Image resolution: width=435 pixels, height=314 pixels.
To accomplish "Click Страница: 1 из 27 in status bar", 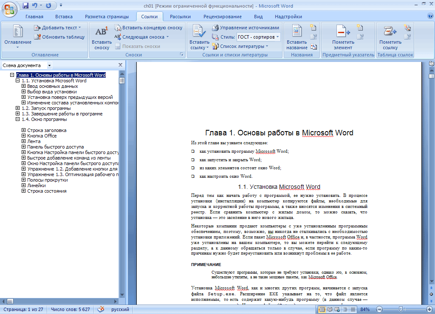I will click(23, 310).
